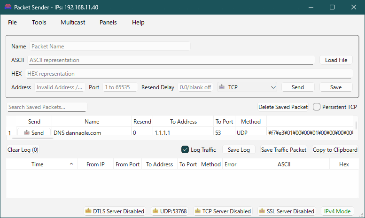Image resolution: width=365 pixels, height=218 pixels.
Task: Click the Packet Sender app icon in title bar
Action: tap(7, 8)
